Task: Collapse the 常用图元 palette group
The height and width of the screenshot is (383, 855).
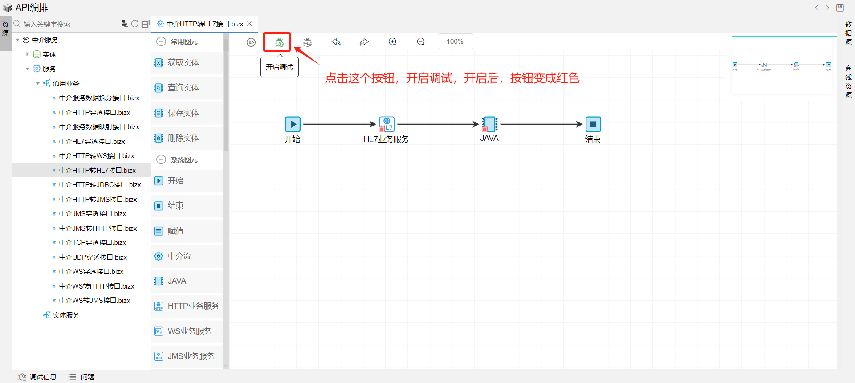Action: [x=161, y=42]
